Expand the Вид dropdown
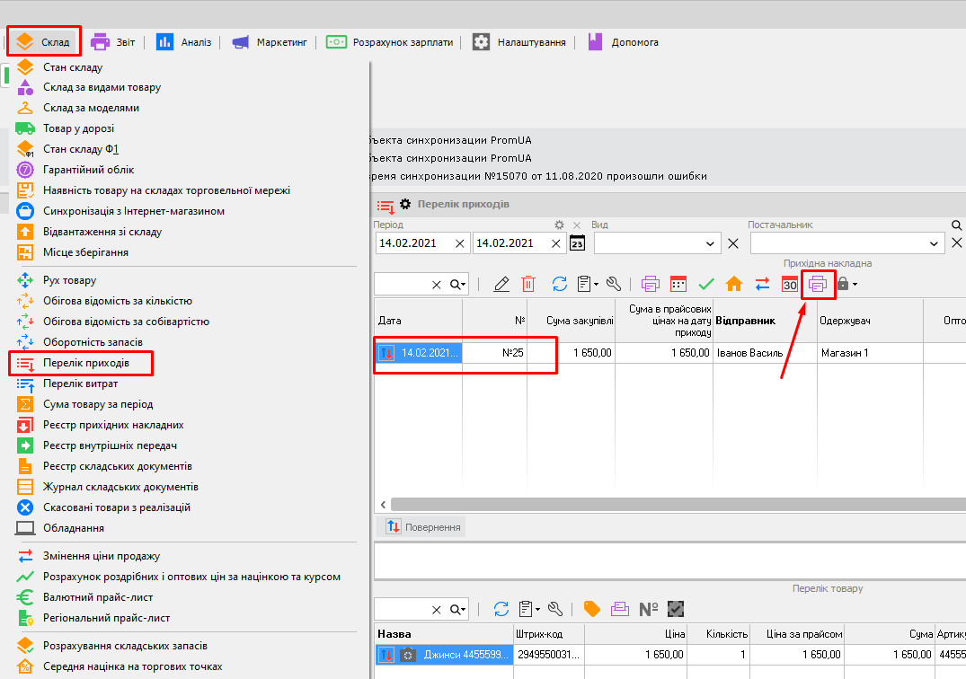Viewport: 966px width, 679px height. pyautogui.click(x=712, y=243)
